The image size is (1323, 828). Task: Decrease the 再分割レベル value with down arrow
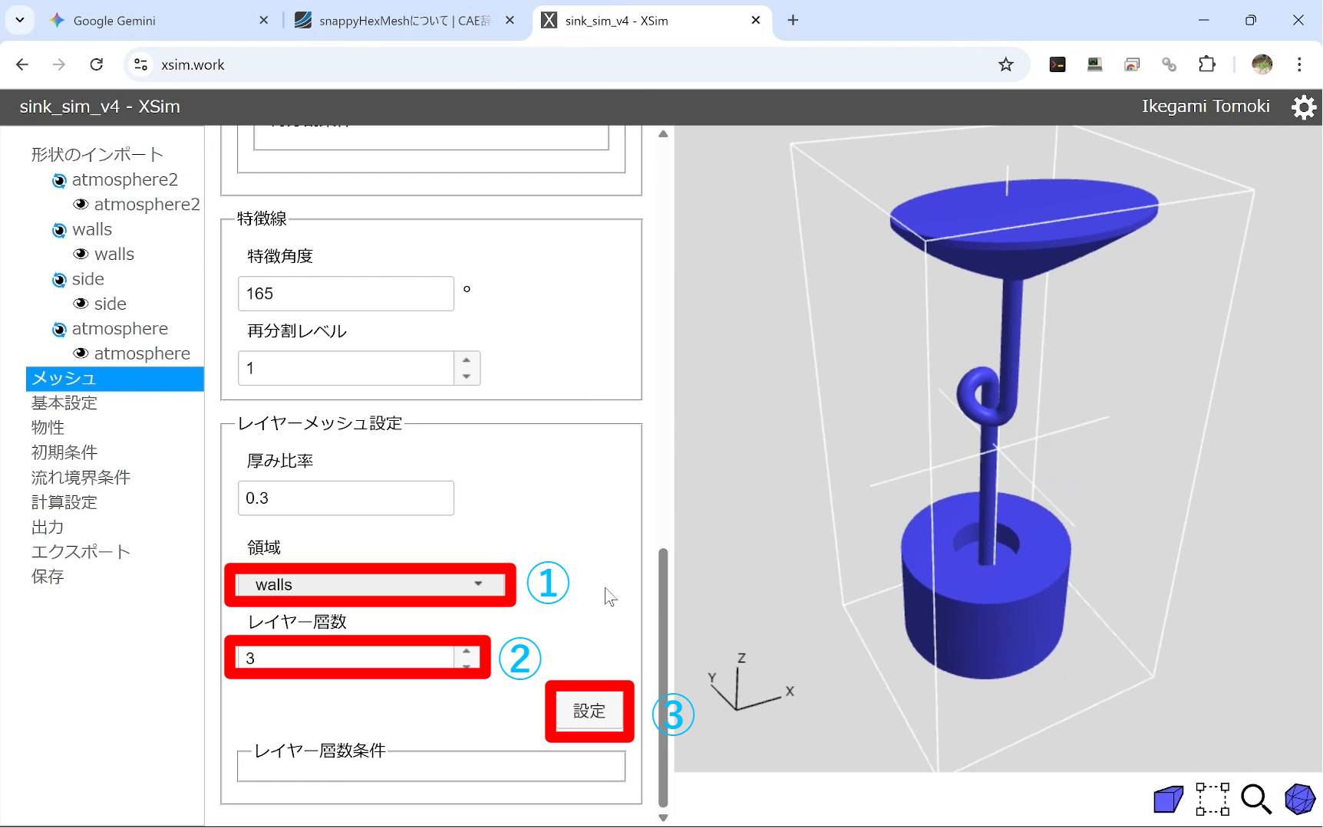[467, 376]
